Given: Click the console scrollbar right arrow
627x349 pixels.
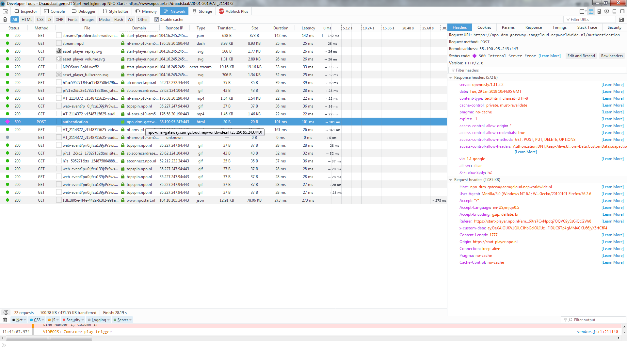Looking at the screenshot, I should pos(619,338).
